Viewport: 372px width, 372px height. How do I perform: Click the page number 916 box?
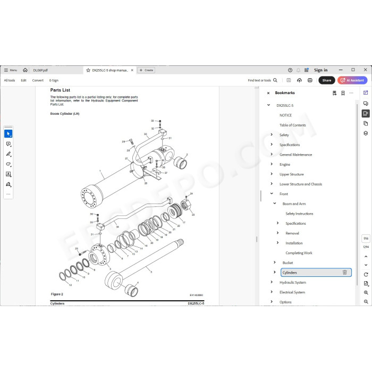point(366,239)
